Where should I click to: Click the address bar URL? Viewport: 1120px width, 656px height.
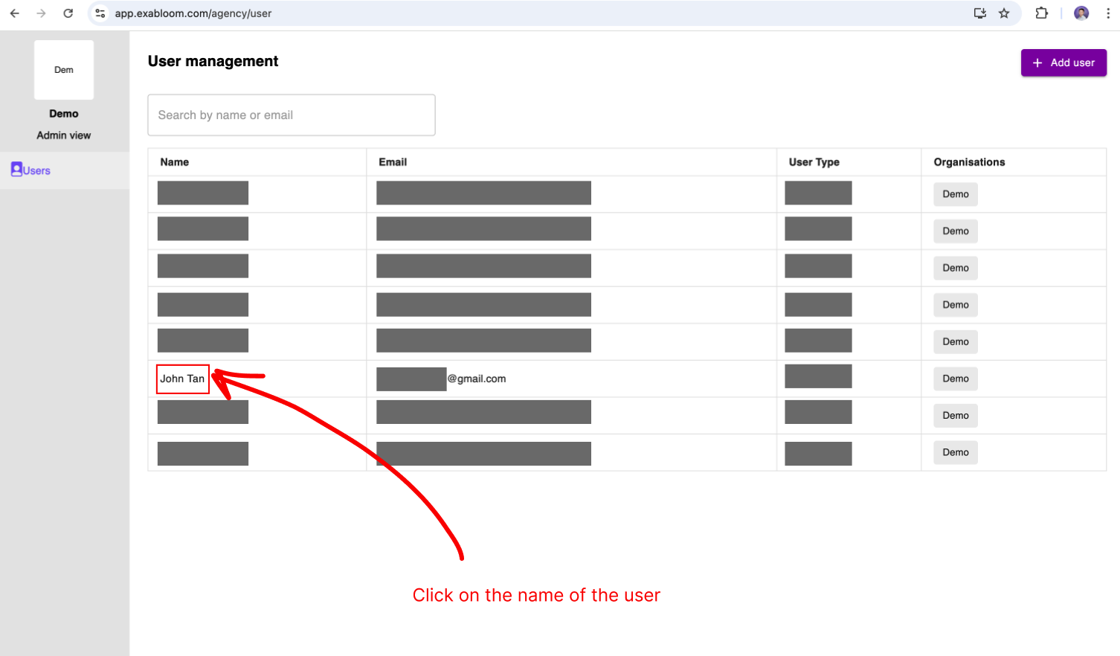tap(193, 13)
